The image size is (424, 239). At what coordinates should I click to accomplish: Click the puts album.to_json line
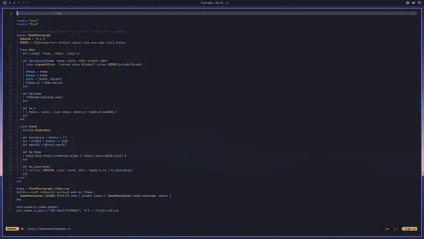pyautogui.click(x=68, y=210)
